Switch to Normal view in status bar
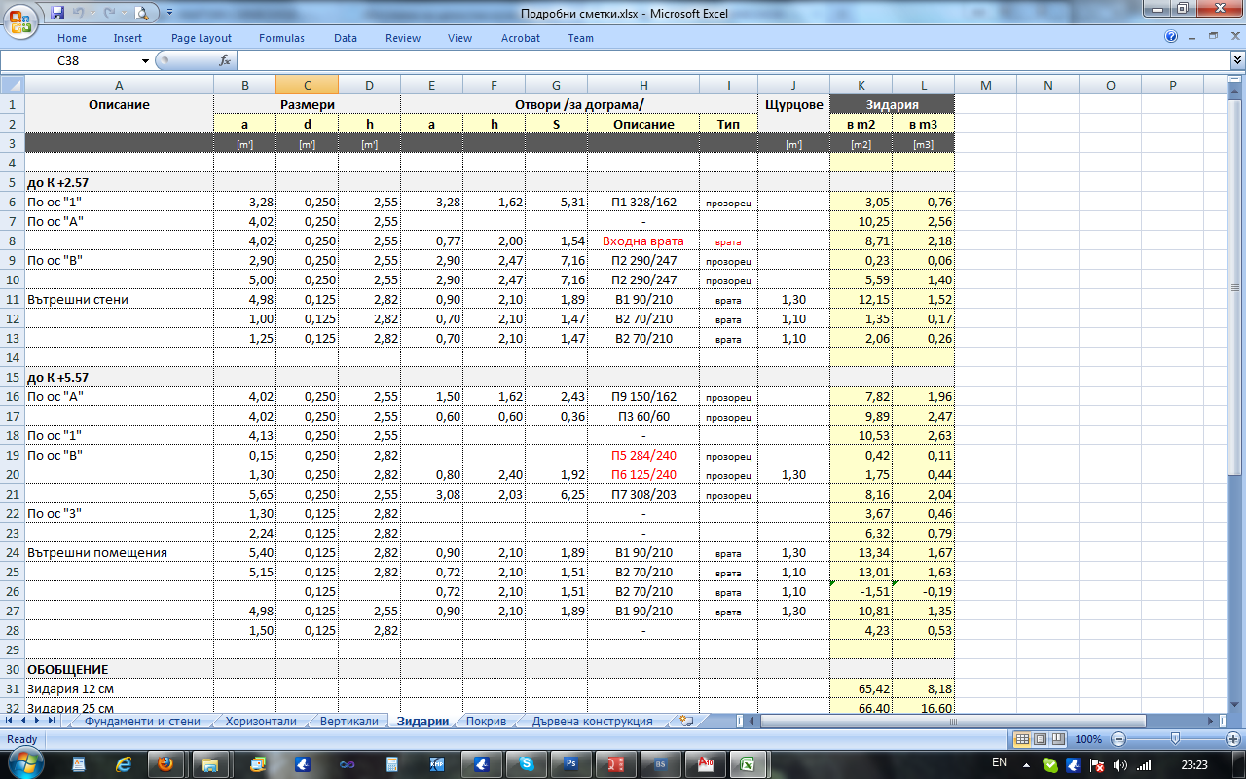Viewport: 1246px width, 779px height. coord(1022,739)
